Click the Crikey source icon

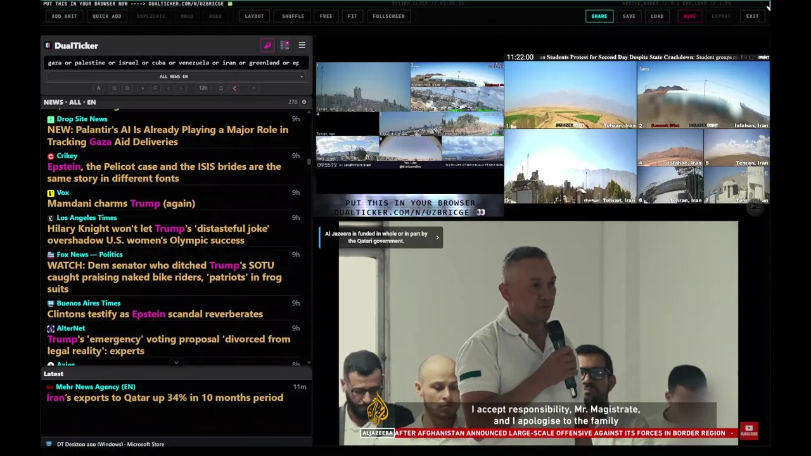(51, 156)
